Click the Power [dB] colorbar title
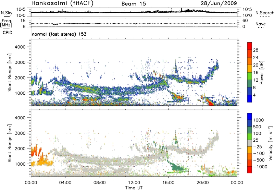 [262, 72]
